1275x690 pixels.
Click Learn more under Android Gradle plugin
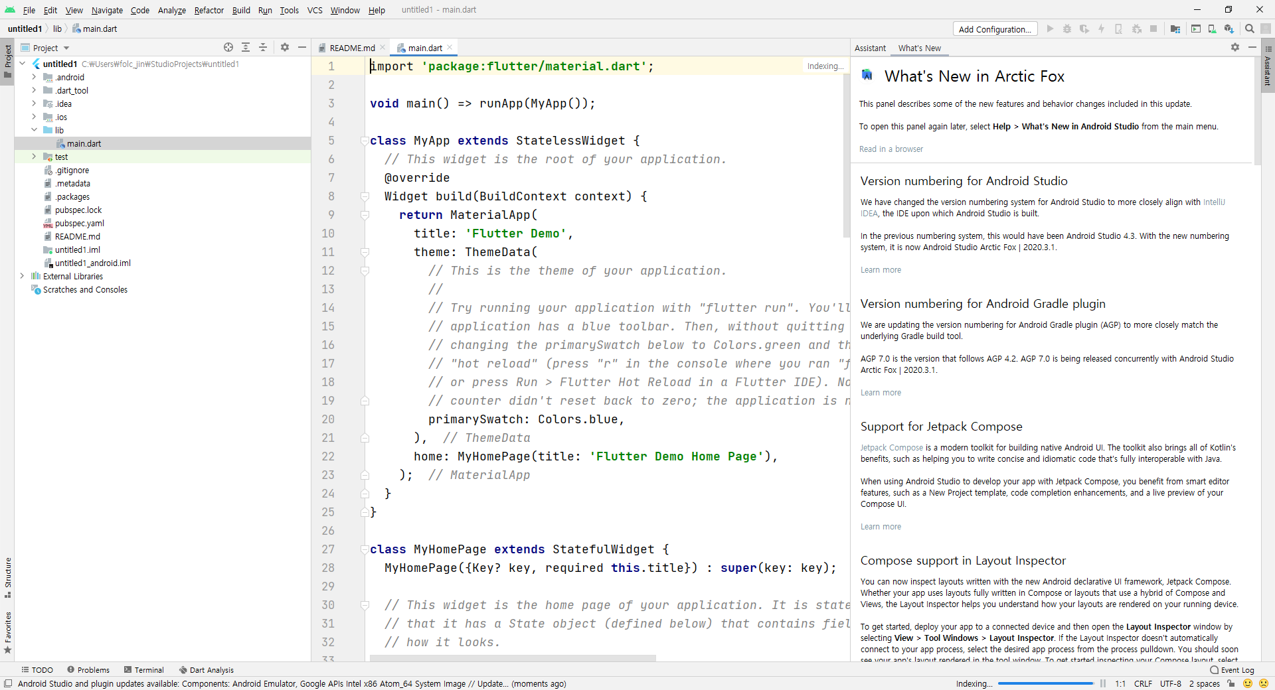point(881,392)
